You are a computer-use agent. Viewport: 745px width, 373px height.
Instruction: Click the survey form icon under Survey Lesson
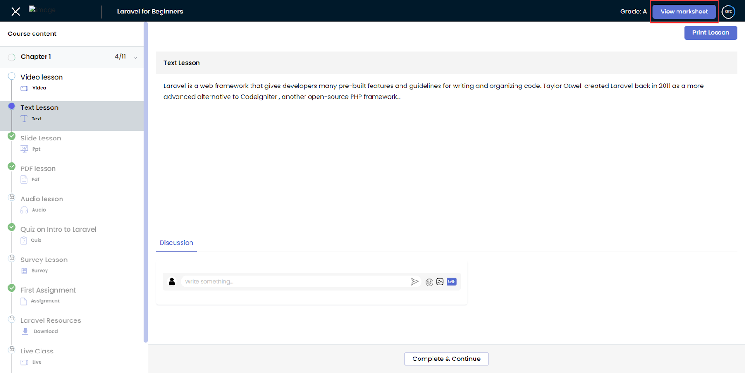coord(24,271)
